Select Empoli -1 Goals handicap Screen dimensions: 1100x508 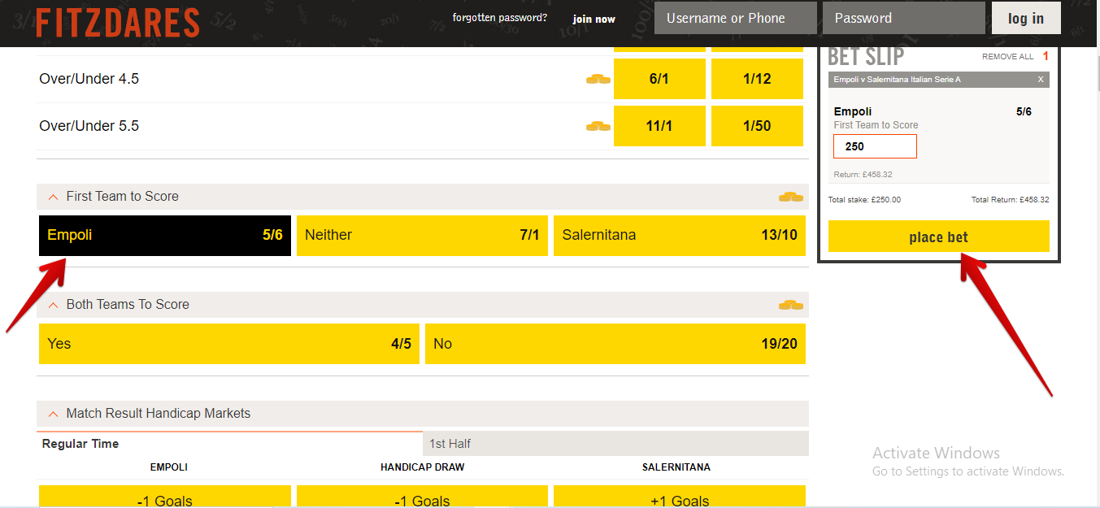(165, 497)
